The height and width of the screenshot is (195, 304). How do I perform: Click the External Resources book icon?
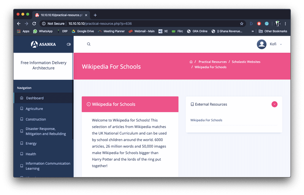coord(192,104)
